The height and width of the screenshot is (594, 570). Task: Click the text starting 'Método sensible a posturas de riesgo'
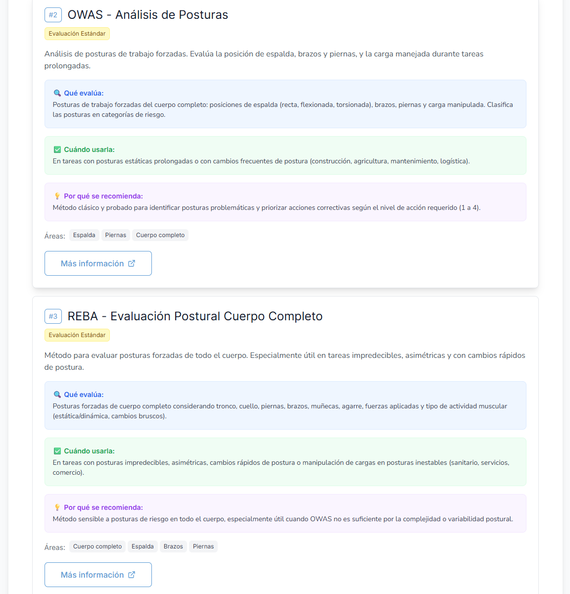pos(283,519)
